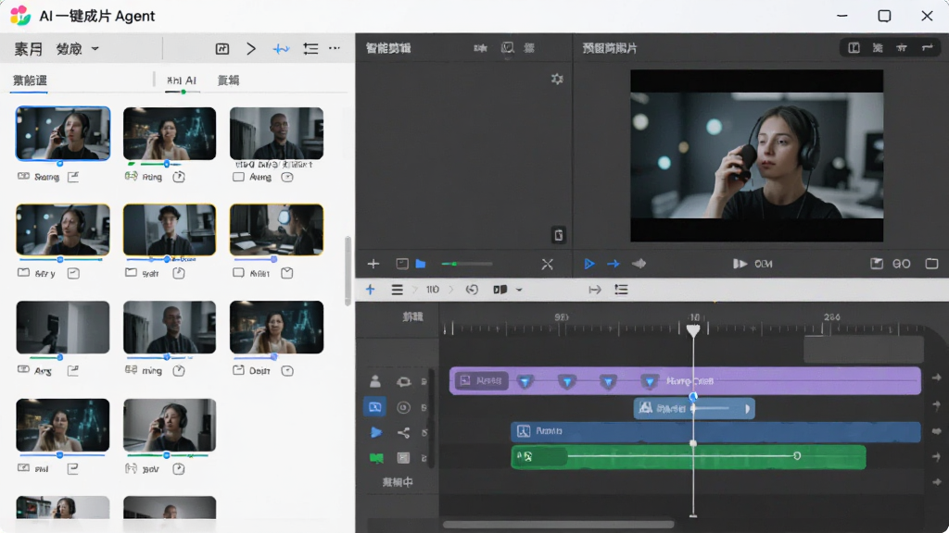The height and width of the screenshot is (533, 949).
Task: Open the media panel tab right of the AI tab
Action: (228, 81)
